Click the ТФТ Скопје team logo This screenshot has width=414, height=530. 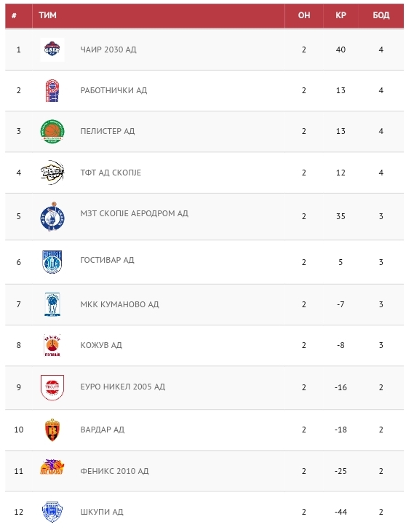click(x=52, y=173)
